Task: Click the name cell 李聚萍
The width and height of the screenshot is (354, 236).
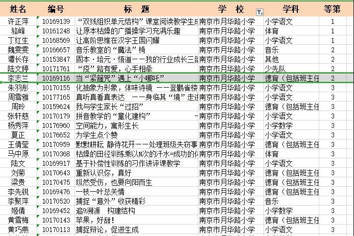Action: click(18, 201)
